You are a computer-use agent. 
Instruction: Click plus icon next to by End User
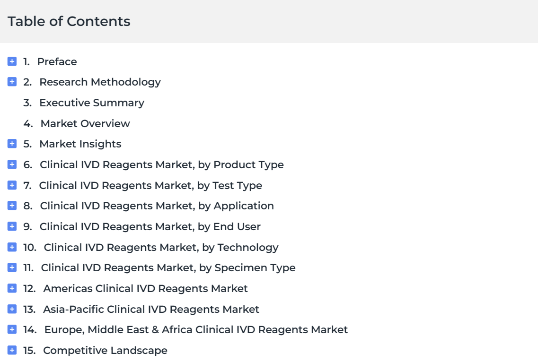12,226
